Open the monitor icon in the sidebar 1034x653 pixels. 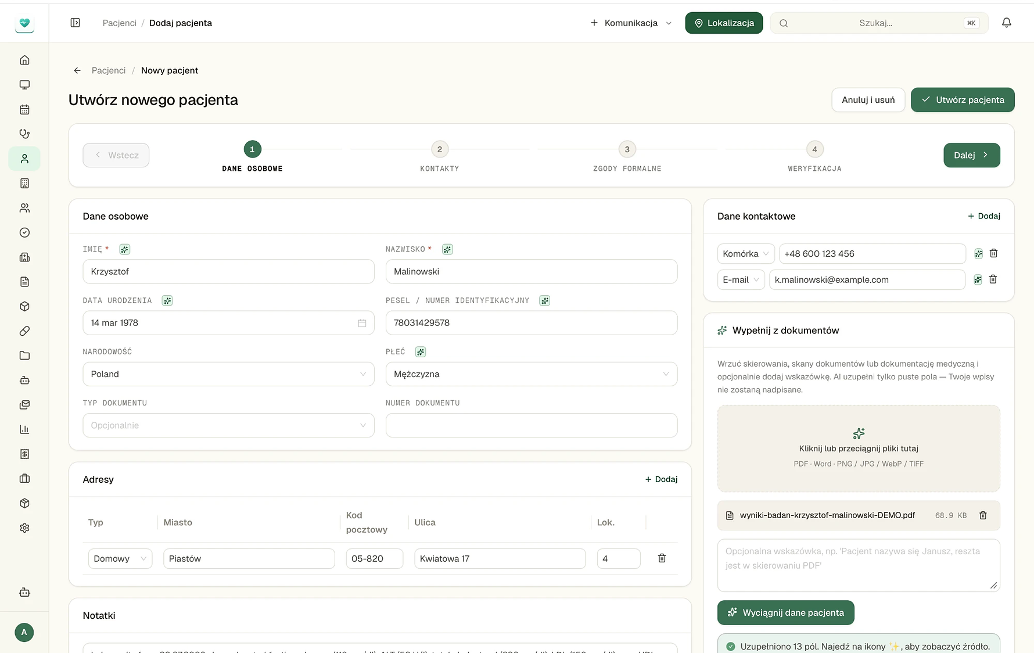tap(24, 85)
